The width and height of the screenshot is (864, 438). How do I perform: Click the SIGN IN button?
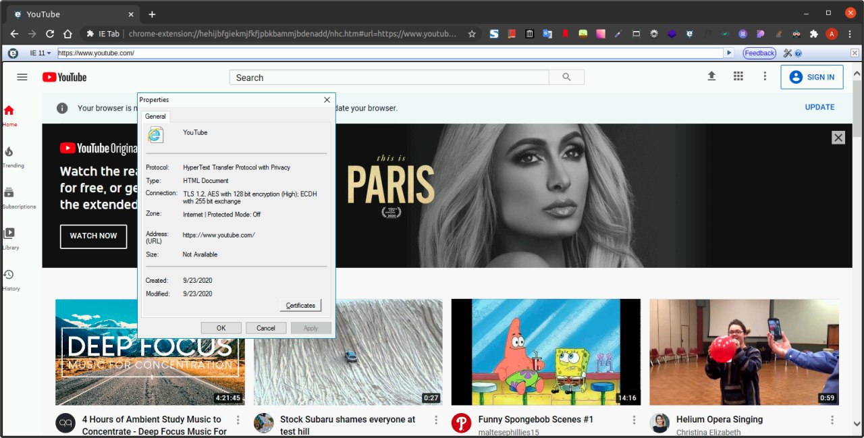pos(812,77)
